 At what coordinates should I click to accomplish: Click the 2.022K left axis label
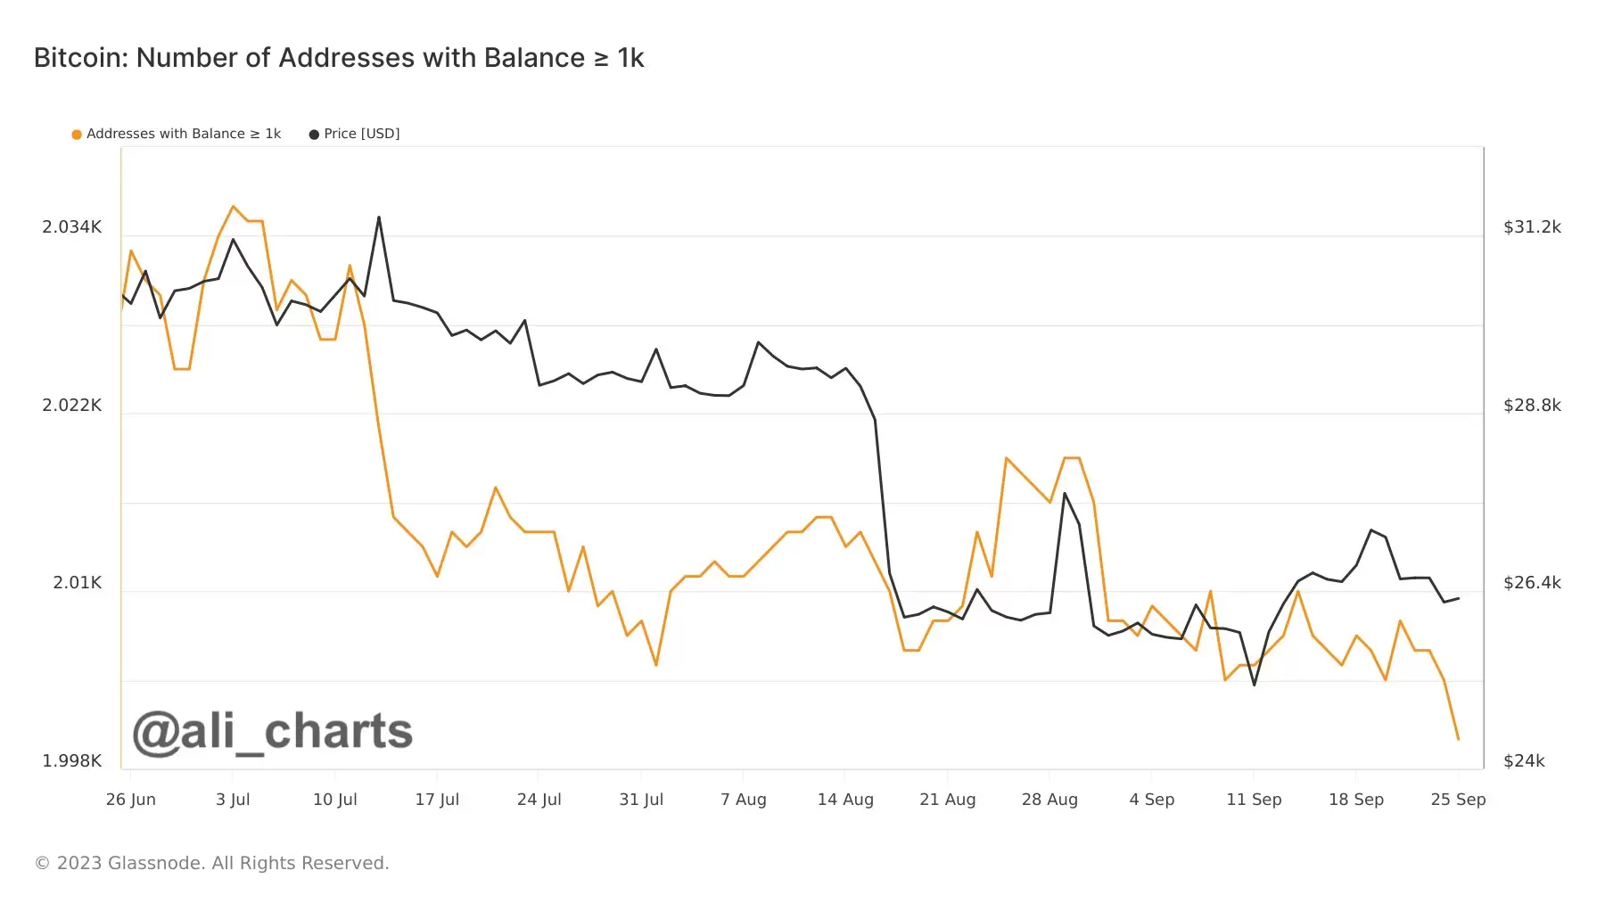coord(72,406)
